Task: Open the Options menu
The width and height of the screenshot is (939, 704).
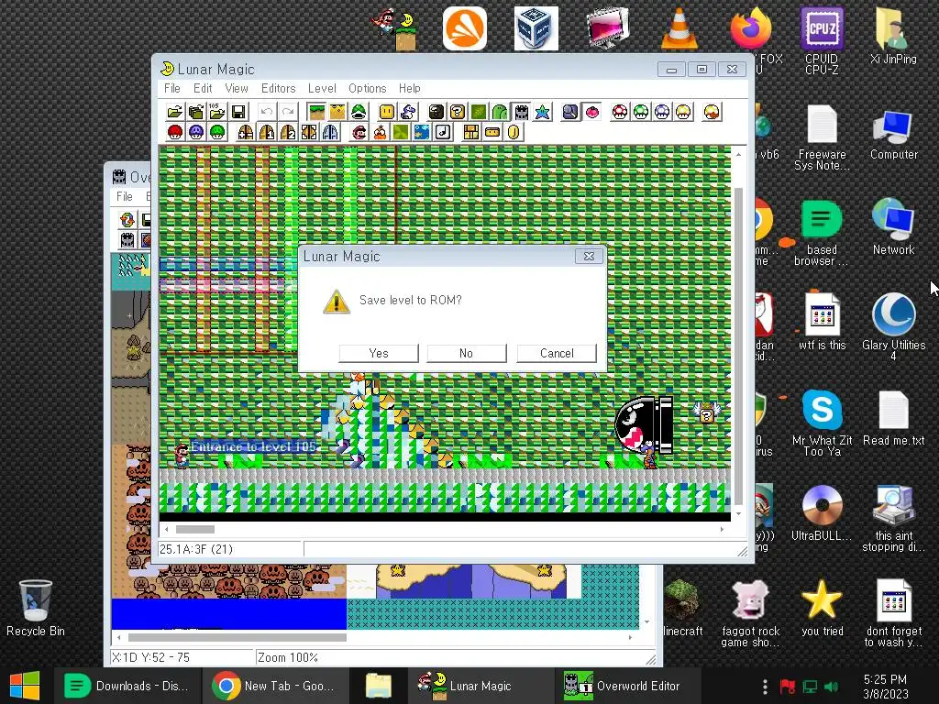Action: point(367,88)
